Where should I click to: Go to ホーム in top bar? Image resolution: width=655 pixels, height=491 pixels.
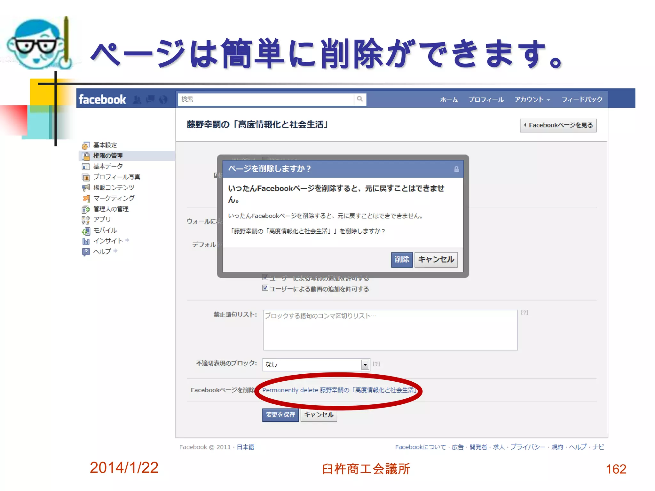click(449, 99)
